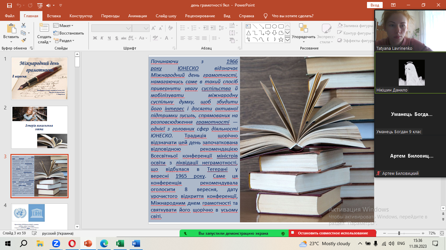Expand the shapes gallery More arrow
Viewport: 446px width, 250px height.
point(287,40)
